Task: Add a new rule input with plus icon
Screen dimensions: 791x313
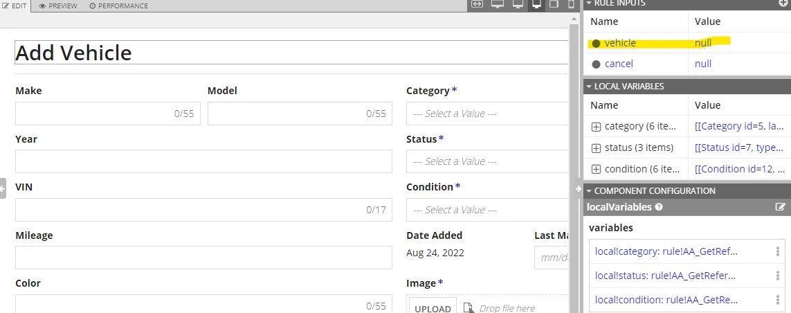Action: [783, 3]
